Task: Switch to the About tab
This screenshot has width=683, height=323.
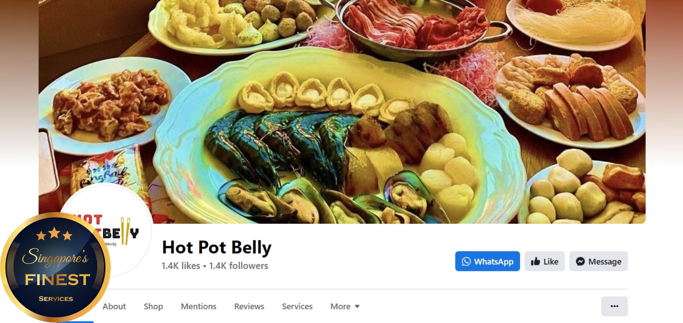Action: pos(114,306)
